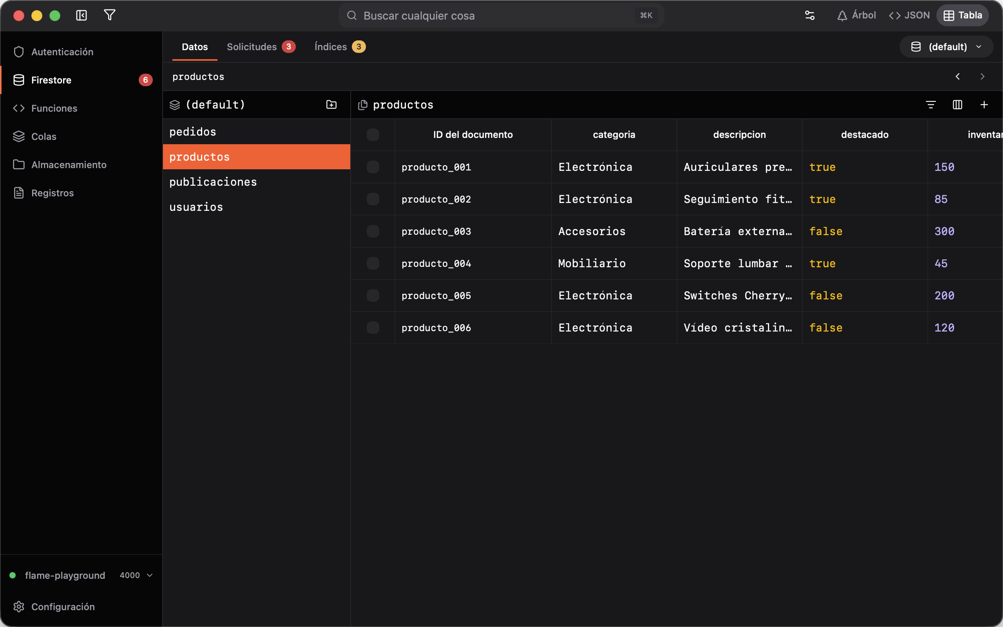The image size is (1003, 627).
Task: Click the layers icon beside (default)
Action: pyautogui.click(x=174, y=105)
